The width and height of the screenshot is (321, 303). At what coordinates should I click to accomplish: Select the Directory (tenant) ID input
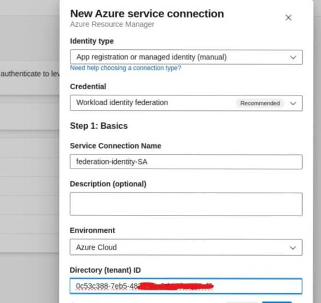click(x=186, y=286)
